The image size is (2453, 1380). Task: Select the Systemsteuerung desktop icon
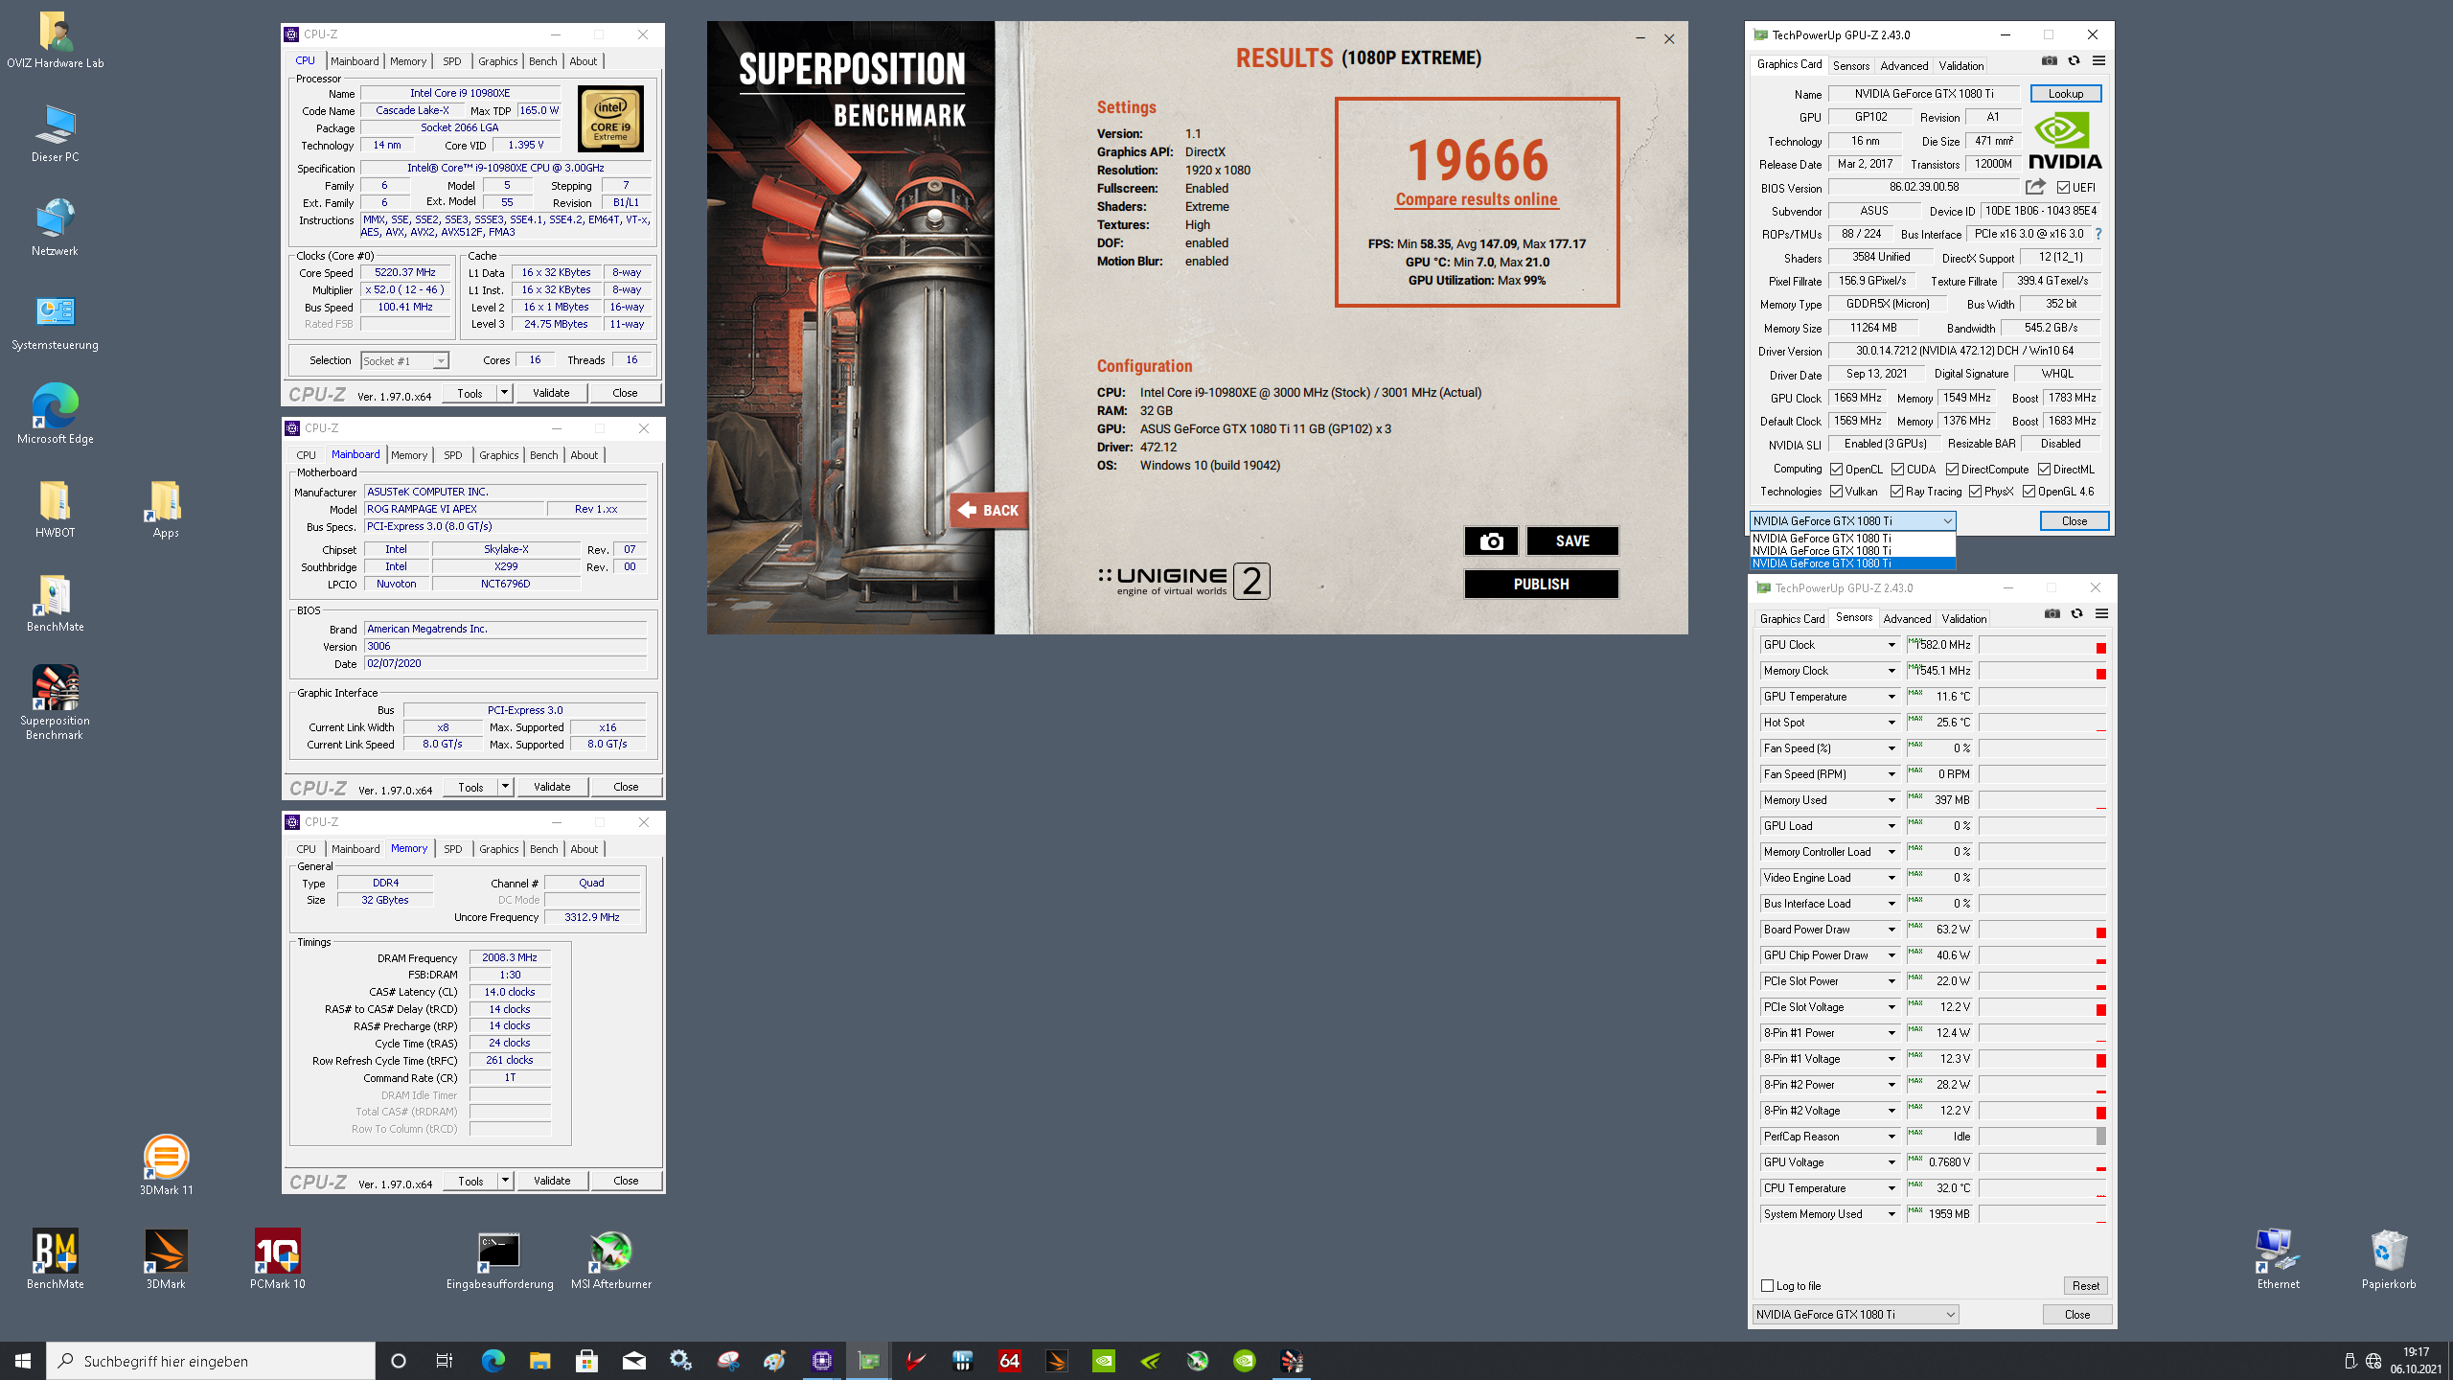56,322
